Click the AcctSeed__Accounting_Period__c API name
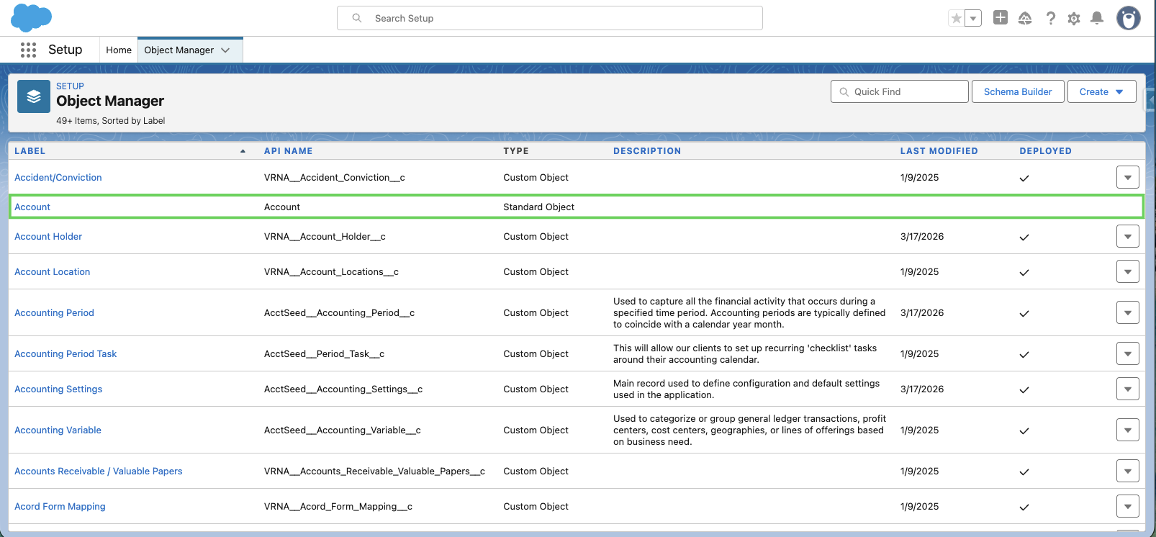Screen dimensions: 1156x537 pyautogui.click(x=340, y=313)
